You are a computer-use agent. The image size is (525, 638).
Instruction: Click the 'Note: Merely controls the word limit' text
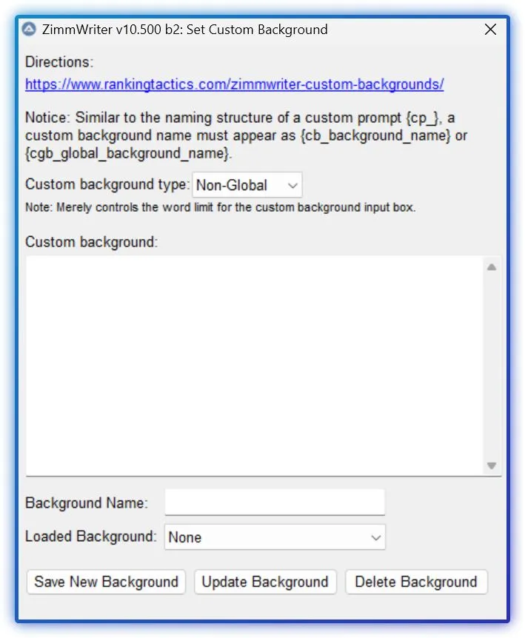tap(220, 207)
